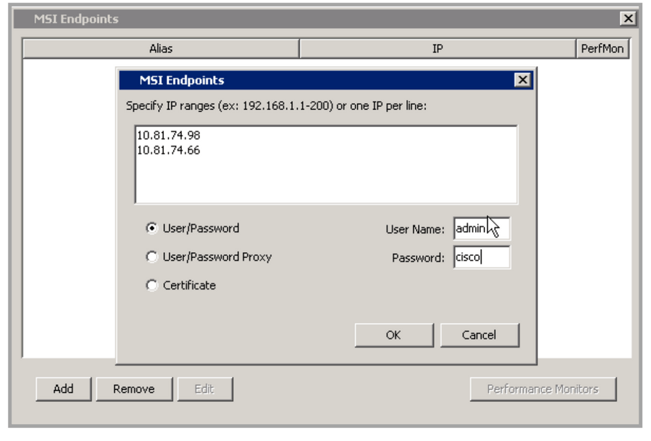Screen dimensions: 651x441
Task: Open Performance Monitors in the background window
Action: (x=543, y=389)
